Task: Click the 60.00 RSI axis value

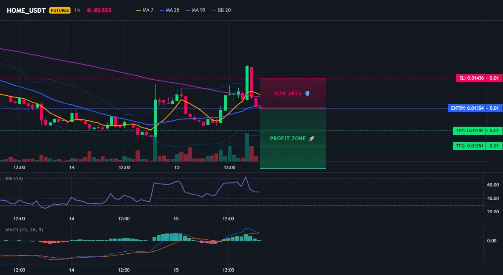Action: pyautogui.click(x=493, y=185)
